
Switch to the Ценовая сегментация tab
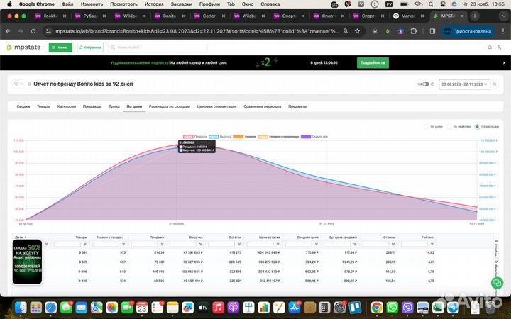tap(216, 106)
